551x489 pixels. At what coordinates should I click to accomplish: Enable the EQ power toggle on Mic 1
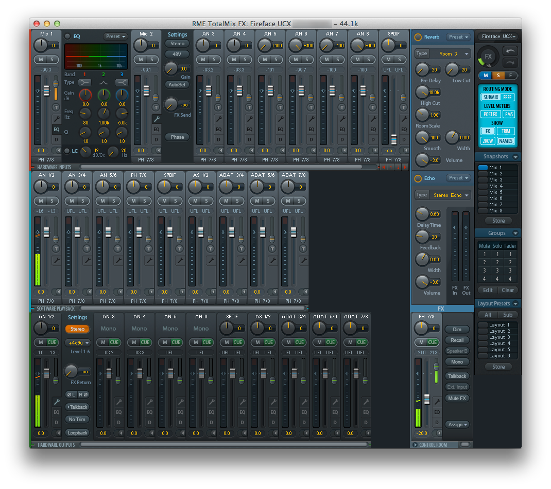pos(67,37)
